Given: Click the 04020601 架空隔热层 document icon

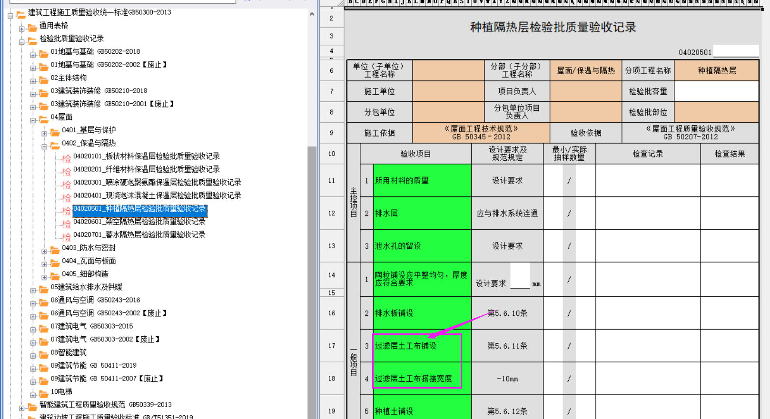Looking at the screenshot, I should [67, 224].
